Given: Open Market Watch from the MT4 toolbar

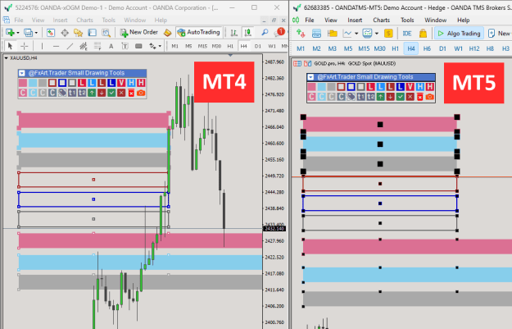Looking at the screenshot, I should tap(51, 32).
